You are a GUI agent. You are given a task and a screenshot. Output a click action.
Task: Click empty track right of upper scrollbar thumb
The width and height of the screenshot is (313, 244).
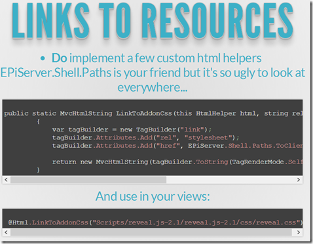230,180
